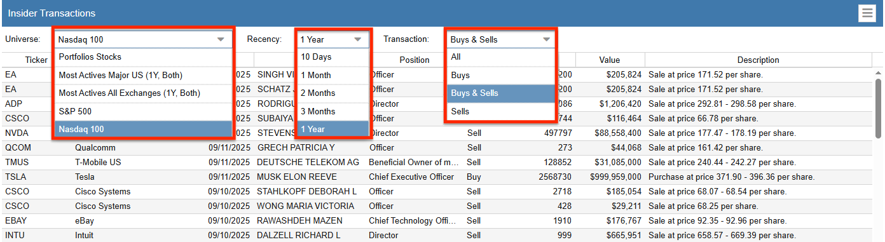885x242 pixels.
Task: Pick highlighted 1 Year recency option
Action: click(333, 129)
